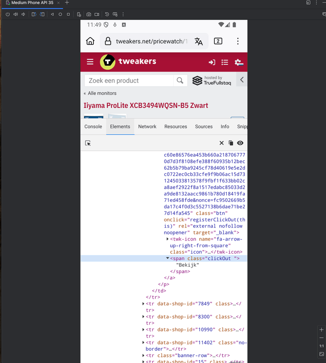Rotate the emulator device right

[x=42, y=15]
